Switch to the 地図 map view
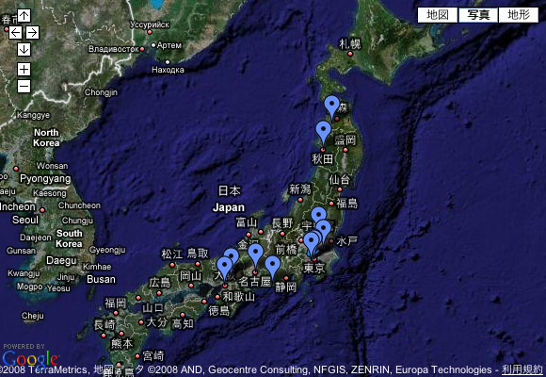Screen dimensions: 546x377 (438, 15)
